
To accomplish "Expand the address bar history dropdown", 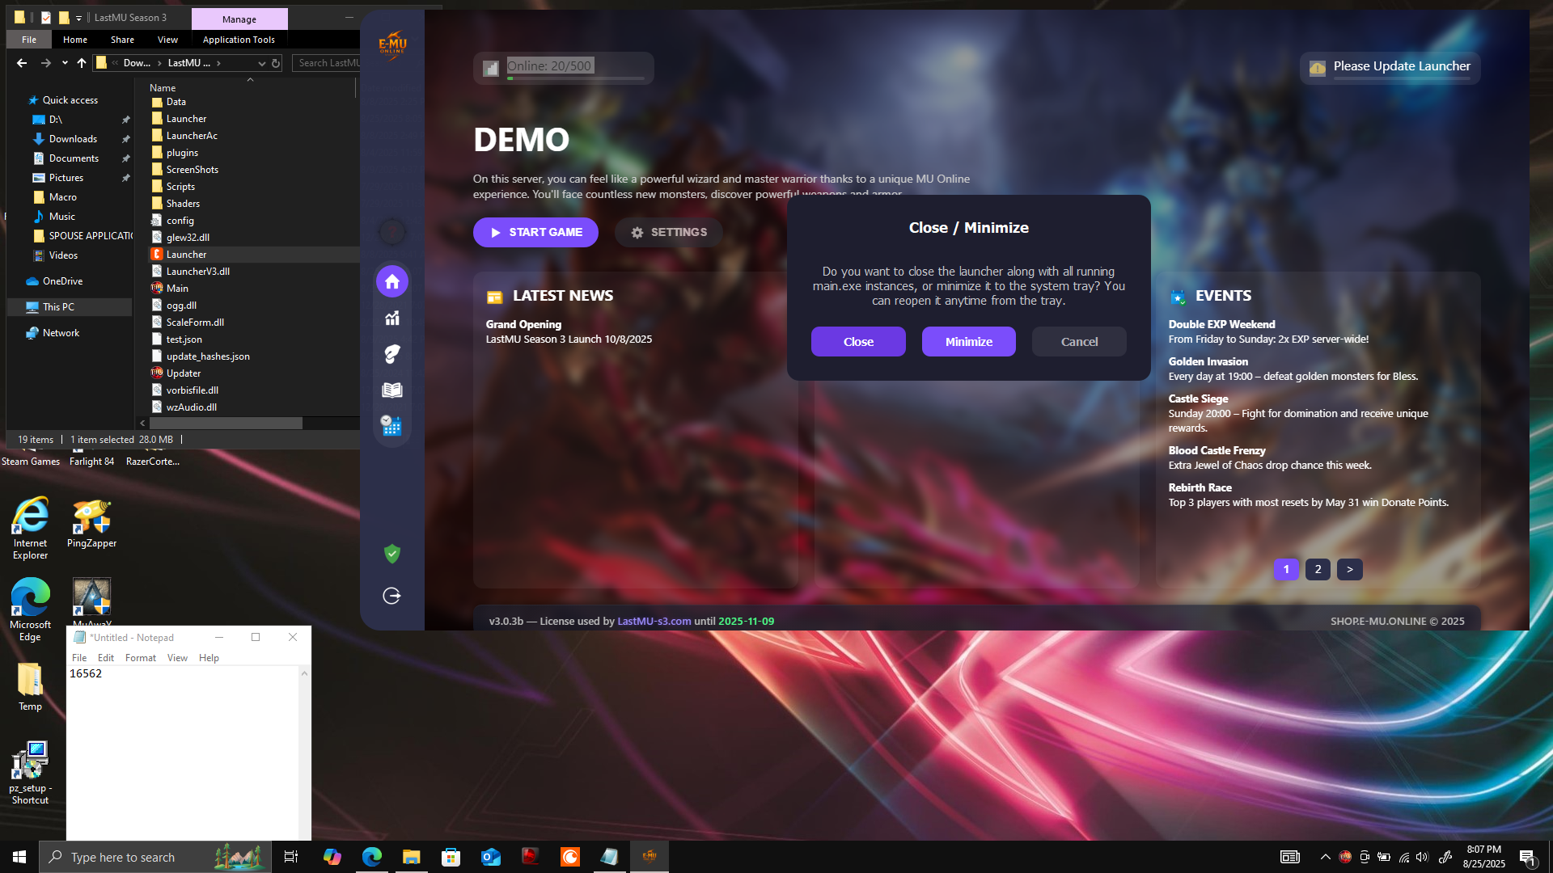I will point(261,63).
